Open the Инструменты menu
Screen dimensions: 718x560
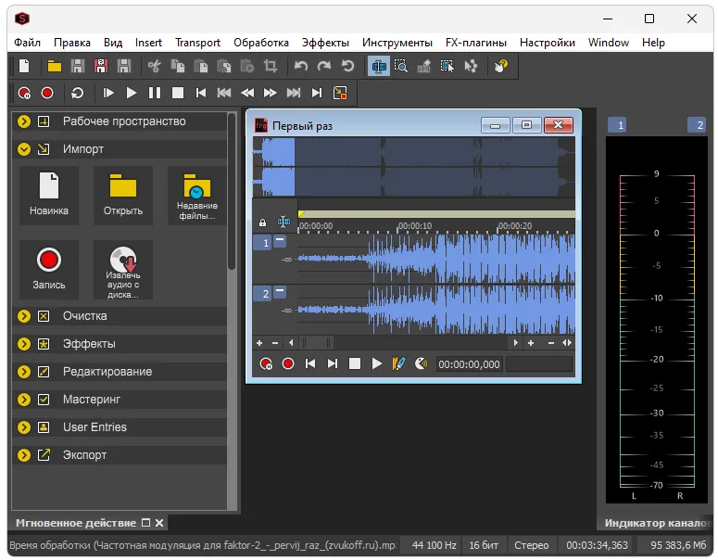coord(397,43)
